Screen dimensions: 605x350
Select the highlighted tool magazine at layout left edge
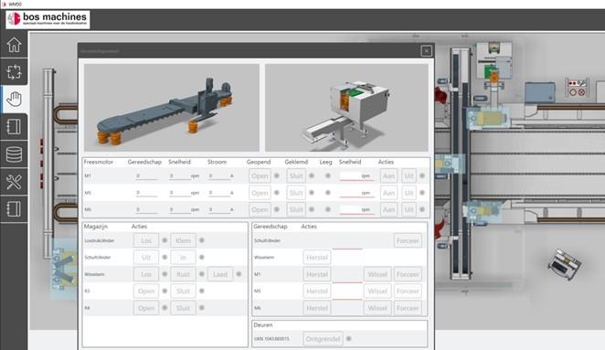point(63,269)
